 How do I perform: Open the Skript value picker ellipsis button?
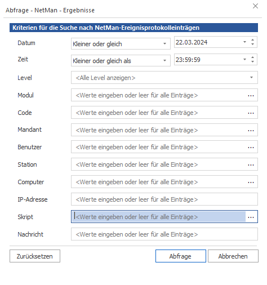251,217
